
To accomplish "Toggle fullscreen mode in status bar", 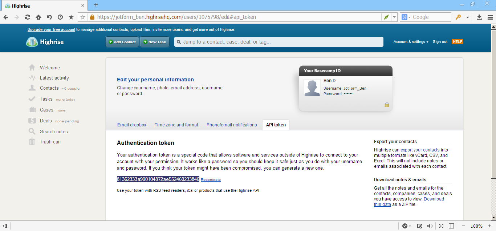I will pos(441,226).
